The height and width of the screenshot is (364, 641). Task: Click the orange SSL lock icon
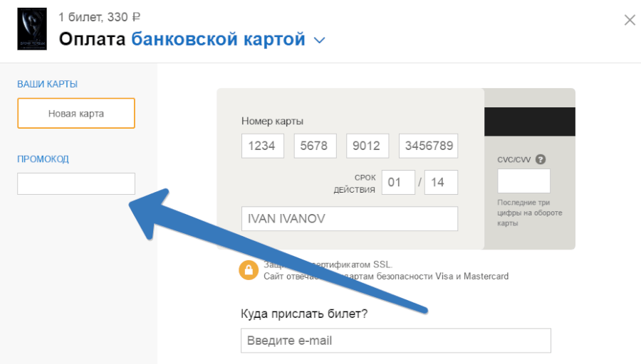[x=249, y=270]
